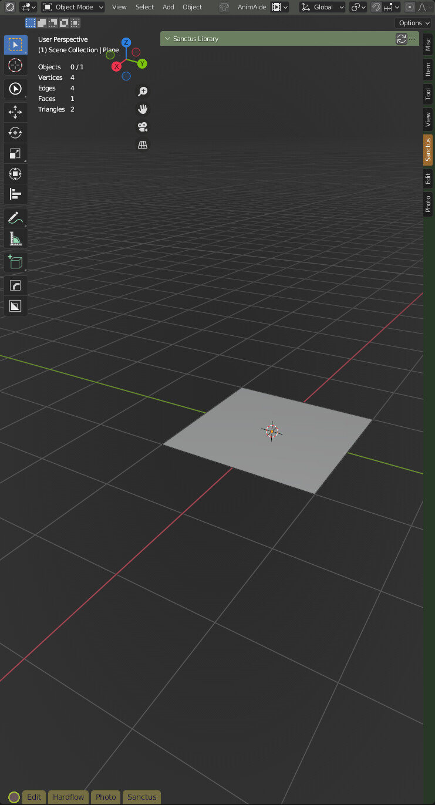435x805 pixels.
Task: Activate the Rotate tool
Action: 16,133
